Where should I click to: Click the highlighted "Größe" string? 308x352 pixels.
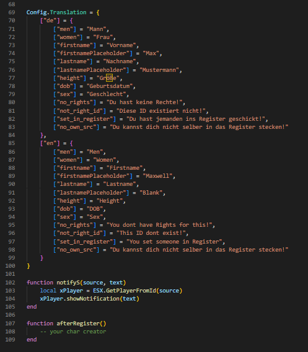coord(108,78)
